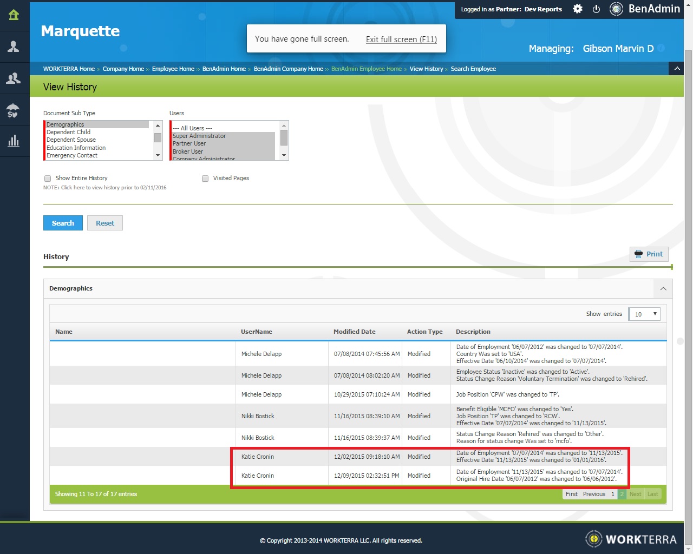Click the Search button
This screenshot has width=693, height=554.
pyautogui.click(x=63, y=223)
